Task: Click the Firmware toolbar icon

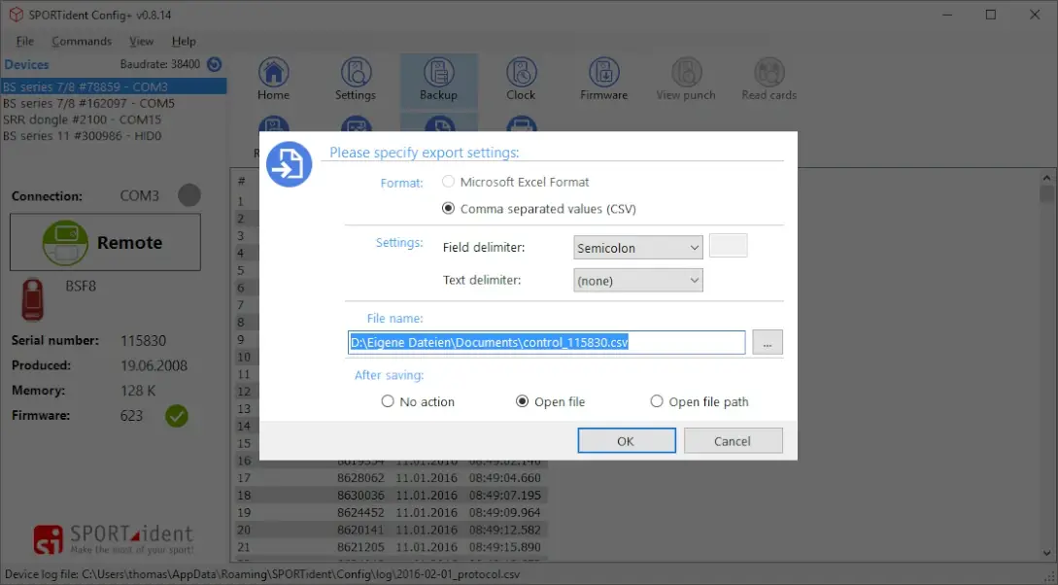Action: point(603,74)
